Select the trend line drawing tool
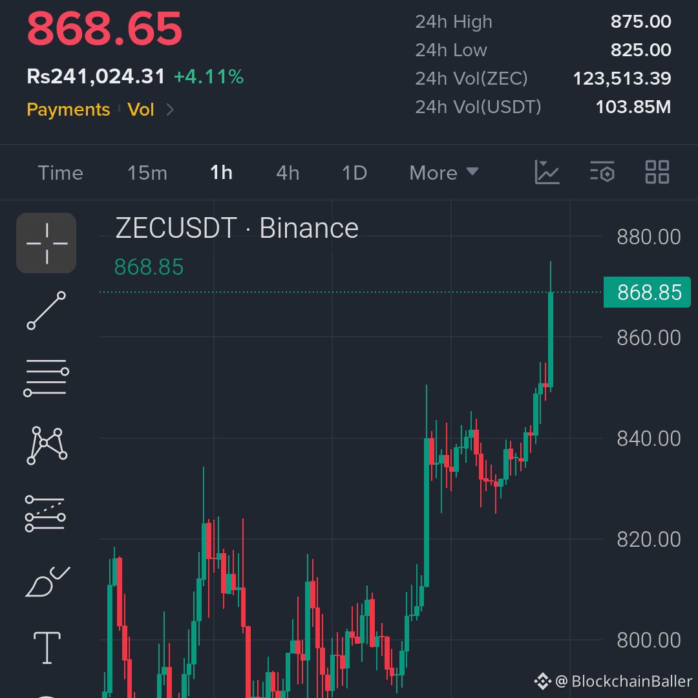 click(47, 311)
